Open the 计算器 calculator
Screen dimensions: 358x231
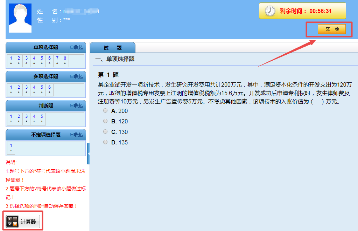click(x=22, y=221)
